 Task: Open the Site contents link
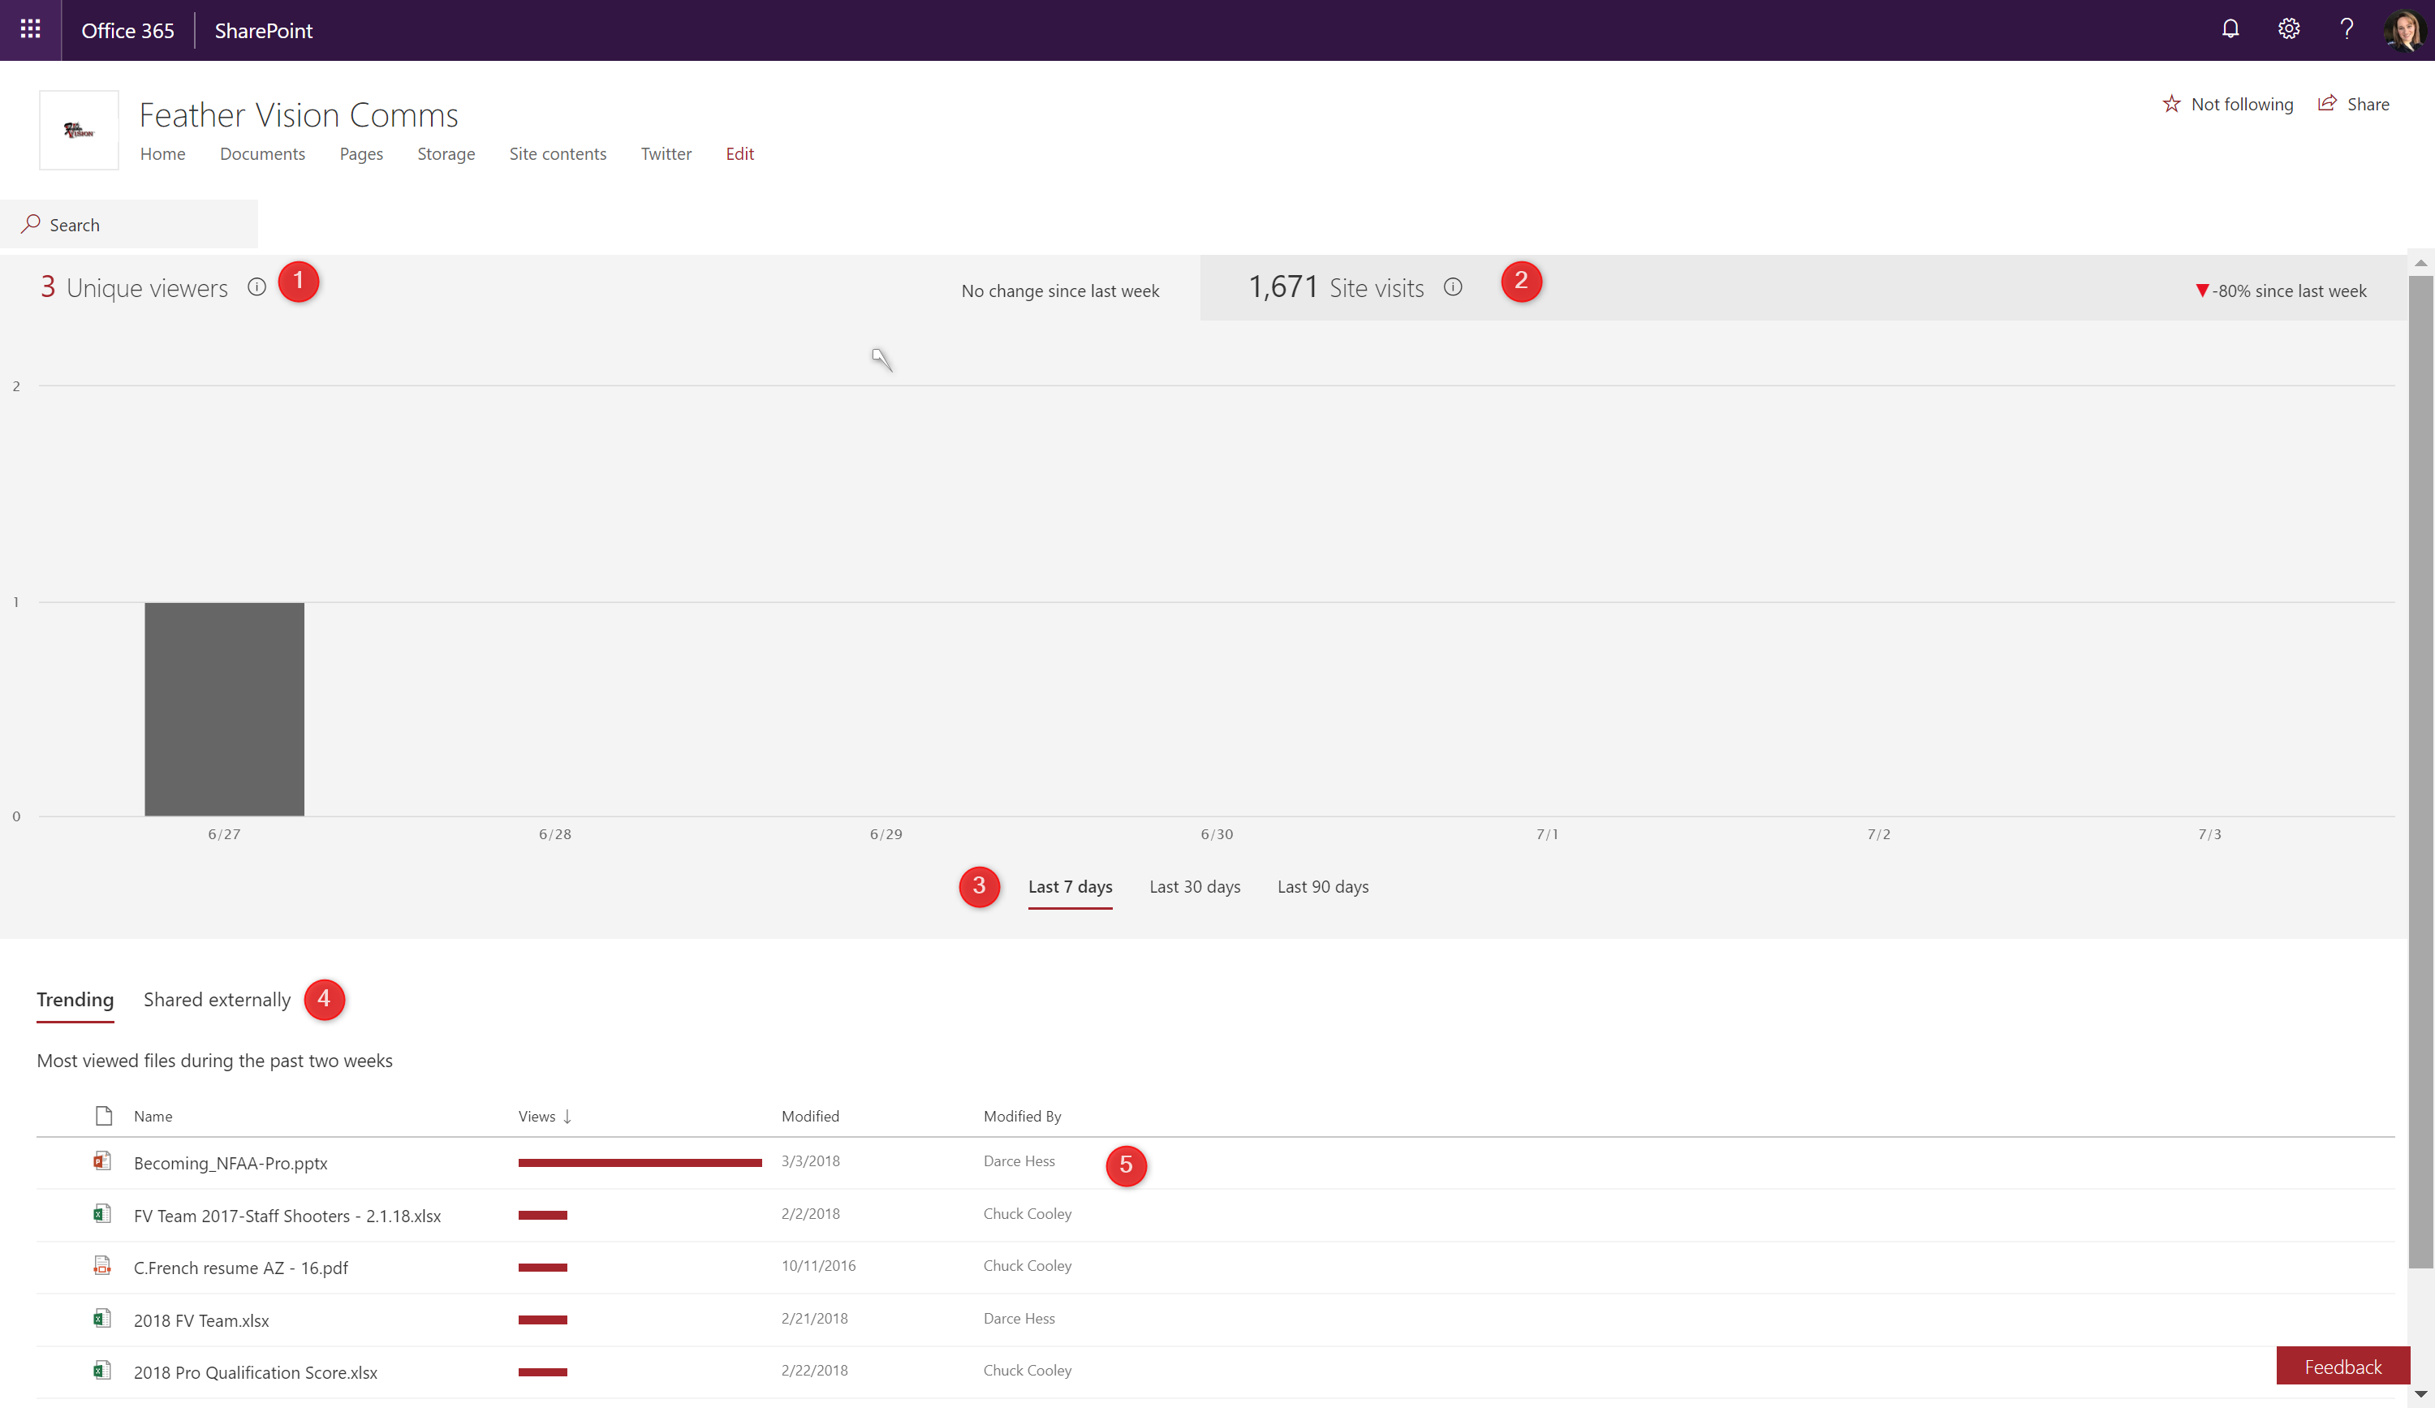click(558, 153)
